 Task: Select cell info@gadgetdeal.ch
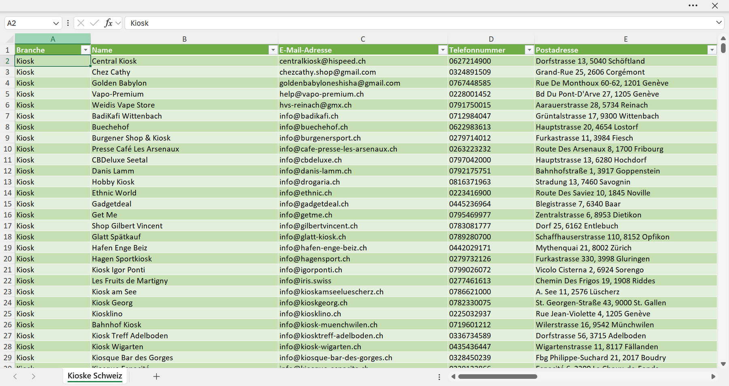363,204
